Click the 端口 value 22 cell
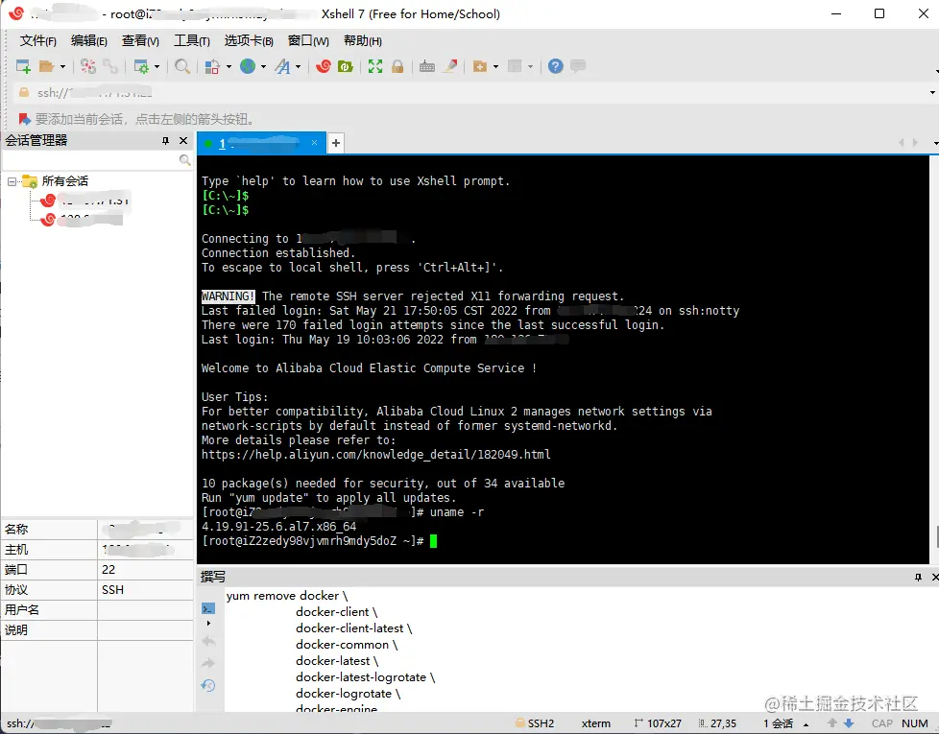The width and height of the screenshot is (939, 734). coord(145,570)
